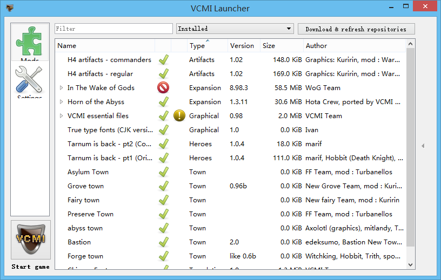This screenshot has height=280, width=441.
Task: Click the 0.96b version cell
Action: (x=238, y=186)
